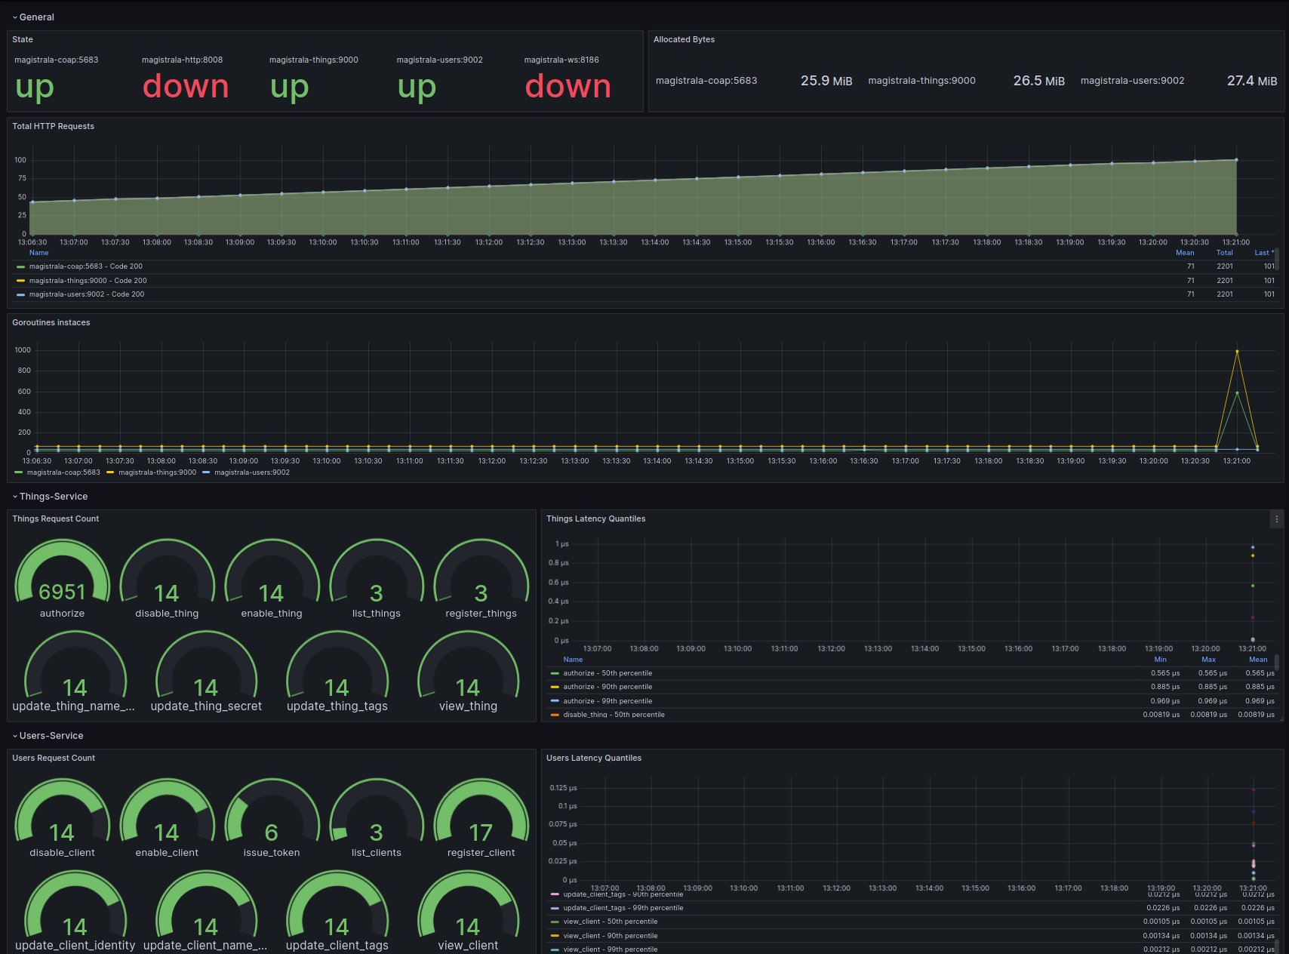Hide magistrala-coap:5683 series in Goroutines legend

(x=64, y=472)
